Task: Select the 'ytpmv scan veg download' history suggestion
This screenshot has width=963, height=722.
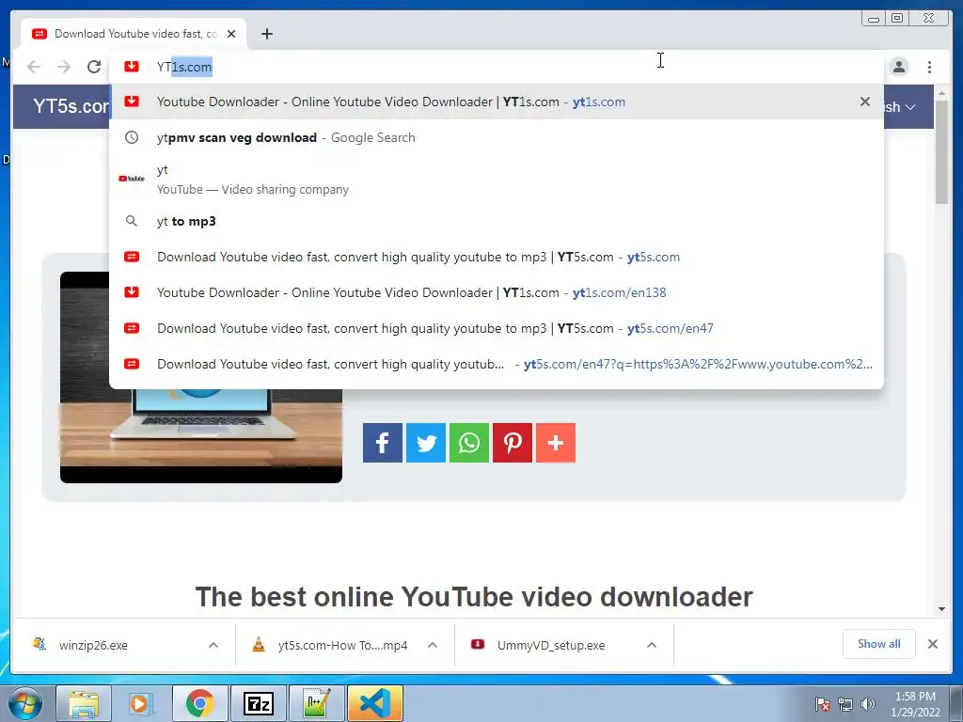Action: (497, 137)
